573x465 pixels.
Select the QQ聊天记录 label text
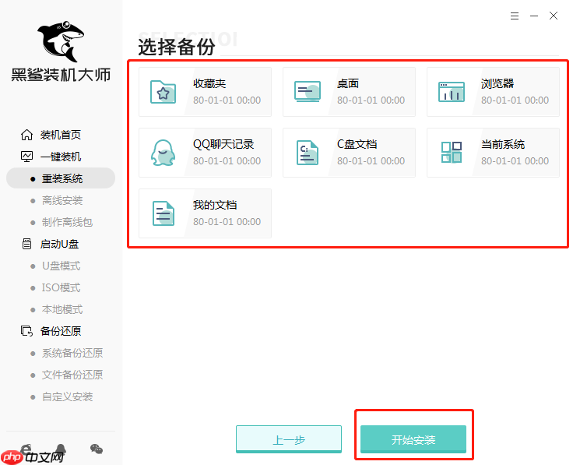point(223,144)
